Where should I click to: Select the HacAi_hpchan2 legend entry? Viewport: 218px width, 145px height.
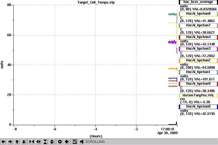tap(198, 61)
